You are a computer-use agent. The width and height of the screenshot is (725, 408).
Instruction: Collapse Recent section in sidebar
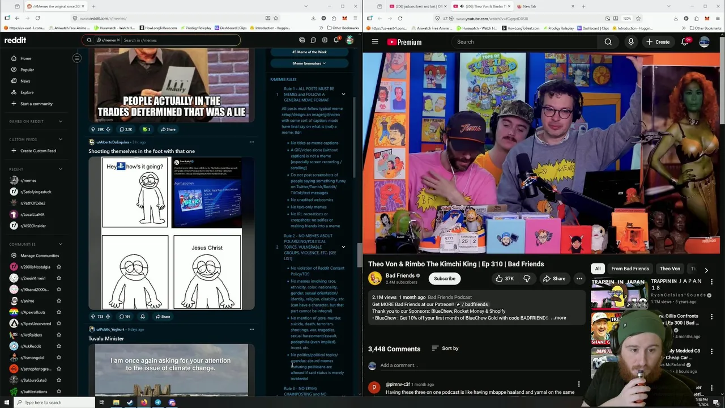(x=61, y=169)
